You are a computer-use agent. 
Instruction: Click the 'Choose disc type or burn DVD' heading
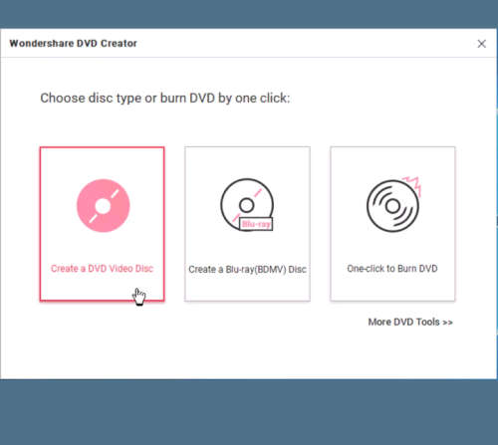(165, 99)
